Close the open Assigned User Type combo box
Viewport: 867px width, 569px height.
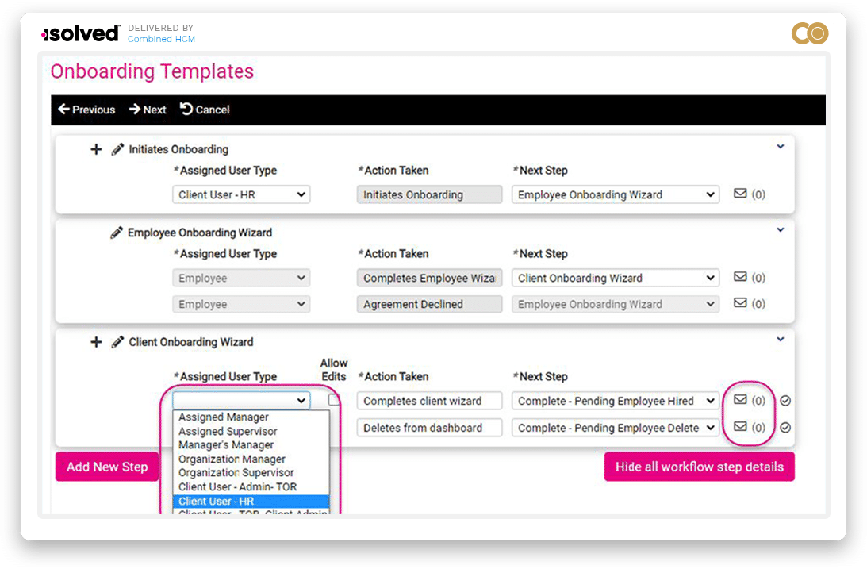(x=241, y=400)
